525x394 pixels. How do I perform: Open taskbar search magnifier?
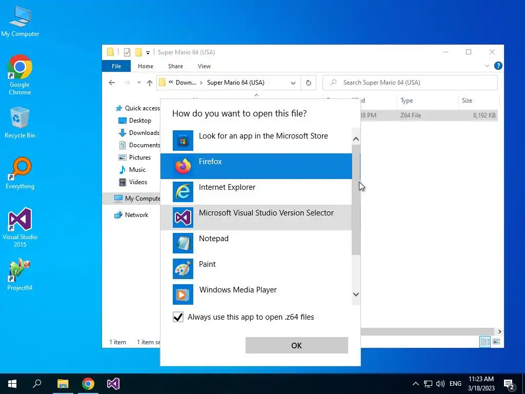[37, 384]
